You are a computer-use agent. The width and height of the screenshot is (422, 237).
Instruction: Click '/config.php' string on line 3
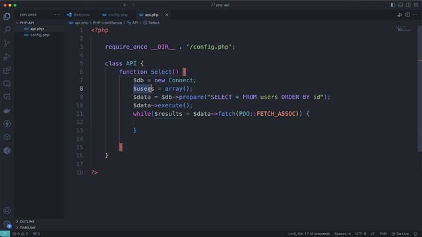[x=209, y=47]
